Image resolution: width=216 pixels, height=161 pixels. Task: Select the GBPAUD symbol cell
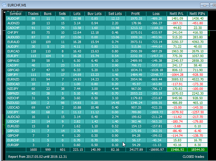[16, 60]
